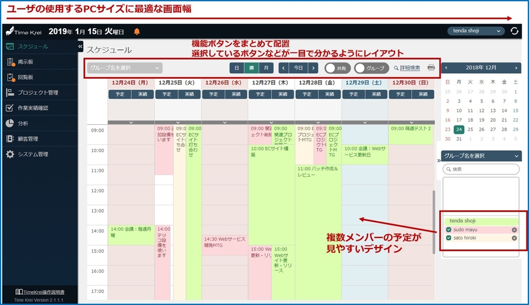Switch to 日 view

(x=237, y=68)
